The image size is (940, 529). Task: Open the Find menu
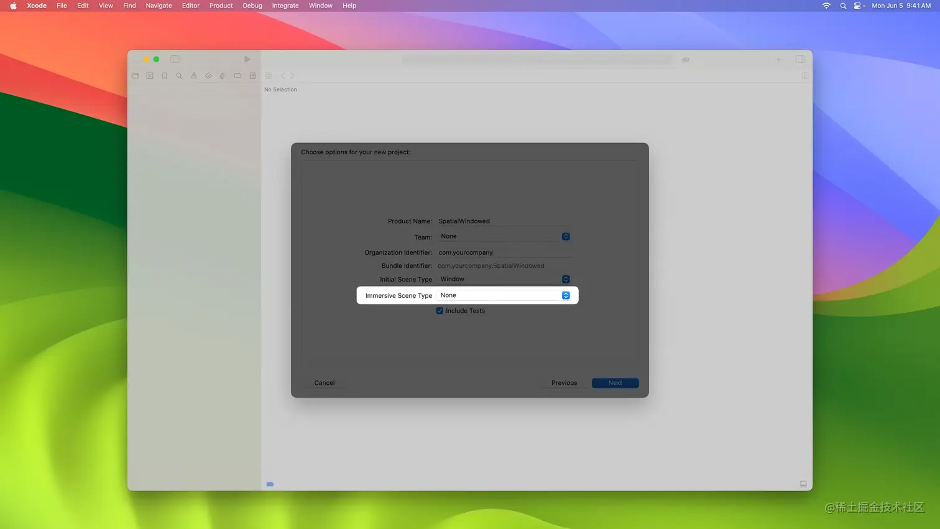coord(129,6)
